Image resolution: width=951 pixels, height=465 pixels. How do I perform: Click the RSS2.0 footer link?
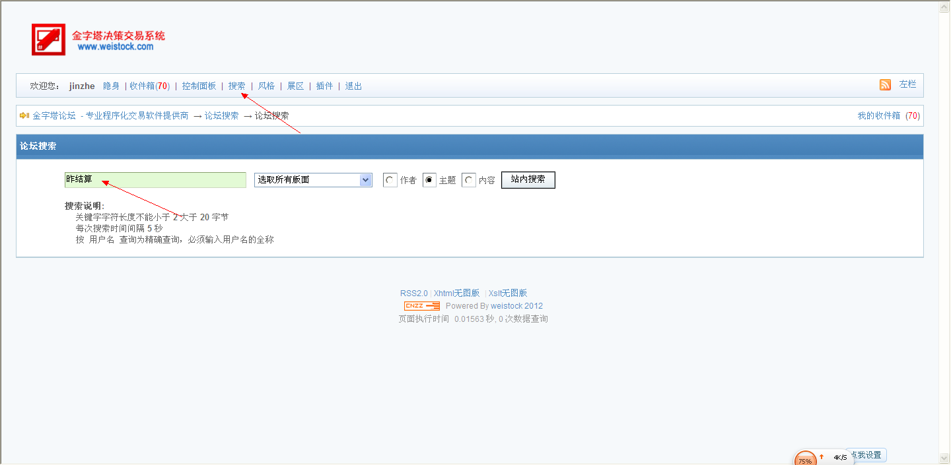[414, 294]
